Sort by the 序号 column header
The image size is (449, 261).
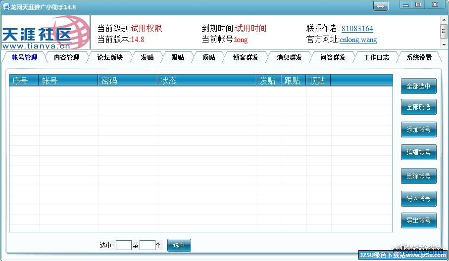(x=24, y=81)
